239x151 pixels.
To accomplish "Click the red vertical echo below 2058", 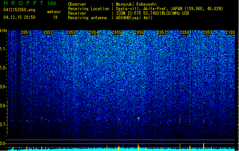I will pos(180,120).
